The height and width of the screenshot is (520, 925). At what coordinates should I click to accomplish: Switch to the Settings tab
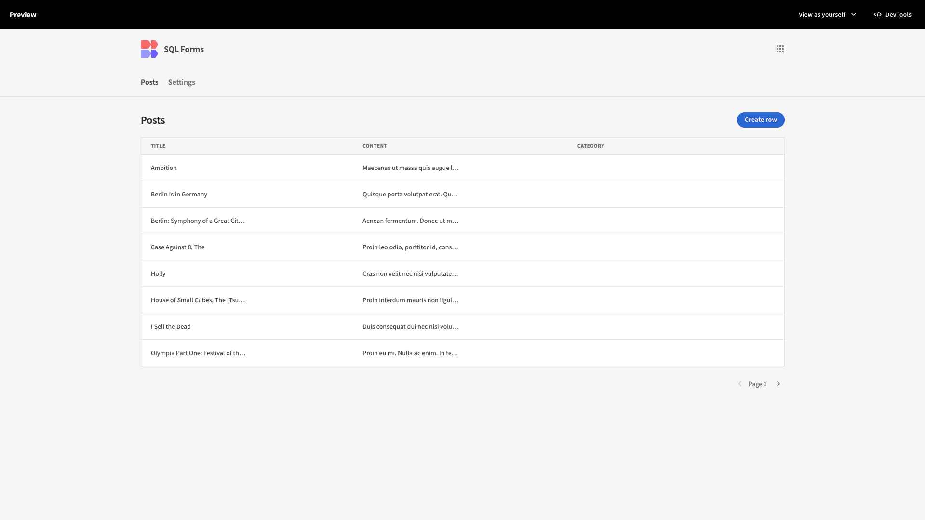[x=181, y=82]
